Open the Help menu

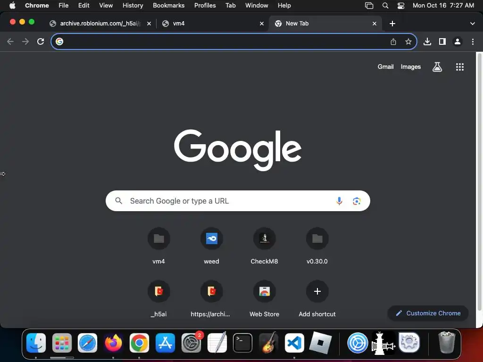click(x=284, y=5)
